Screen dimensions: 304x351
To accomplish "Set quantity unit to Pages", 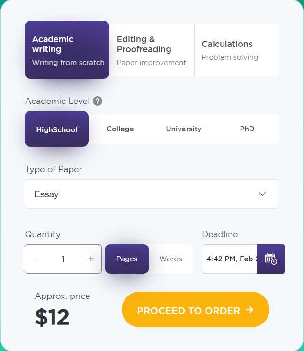I will [127, 259].
